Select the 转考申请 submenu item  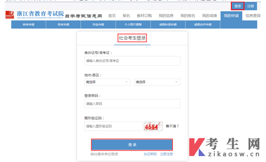coord(28,25)
